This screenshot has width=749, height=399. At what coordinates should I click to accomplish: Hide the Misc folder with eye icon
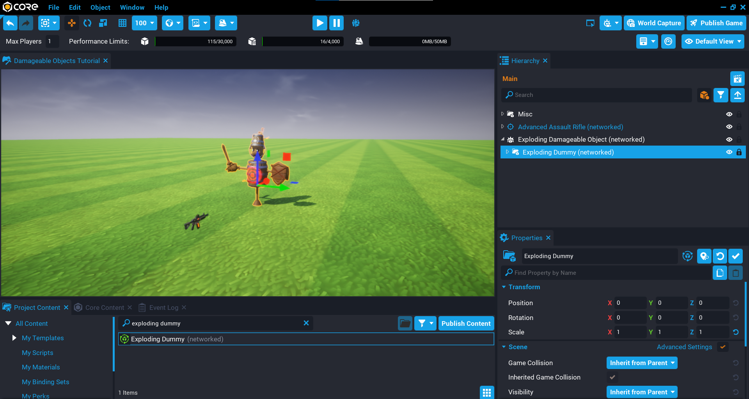click(729, 114)
